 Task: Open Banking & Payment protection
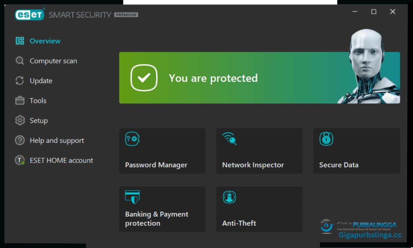[x=162, y=209]
